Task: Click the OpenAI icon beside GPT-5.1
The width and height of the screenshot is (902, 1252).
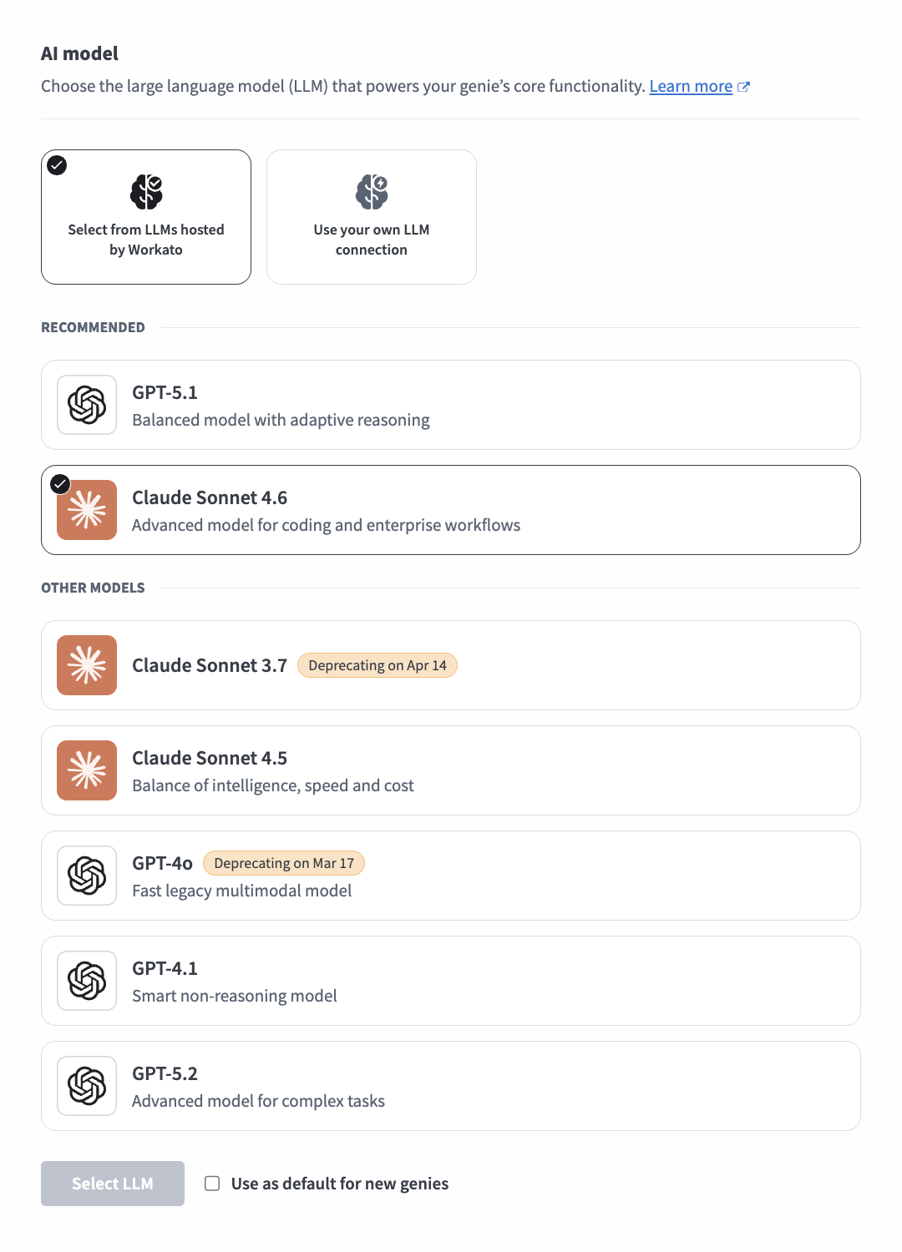Action: pos(87,405)
